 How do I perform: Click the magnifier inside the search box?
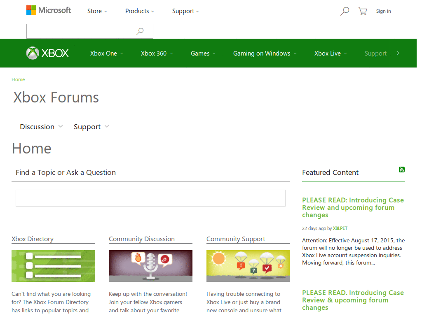[x=140, y=31]
